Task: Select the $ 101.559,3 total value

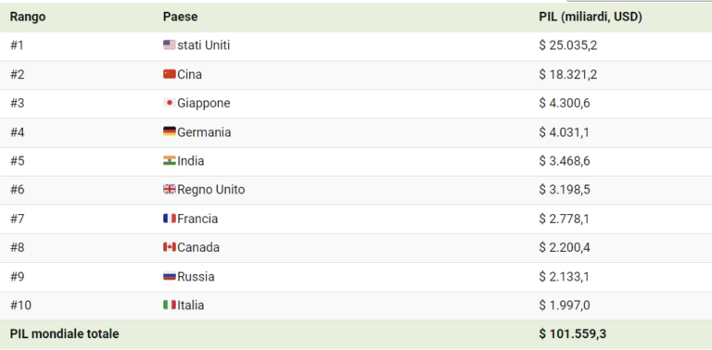Action: [x=573, y=334]
